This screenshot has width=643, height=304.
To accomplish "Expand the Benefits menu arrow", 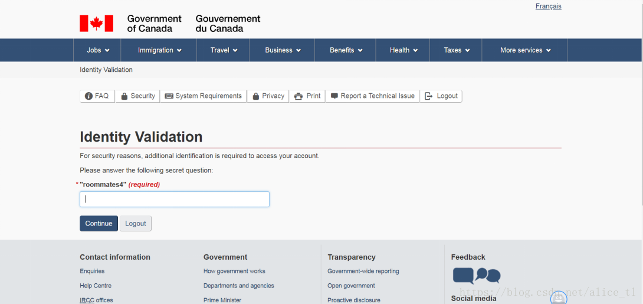I will click(x=360, y=50).
